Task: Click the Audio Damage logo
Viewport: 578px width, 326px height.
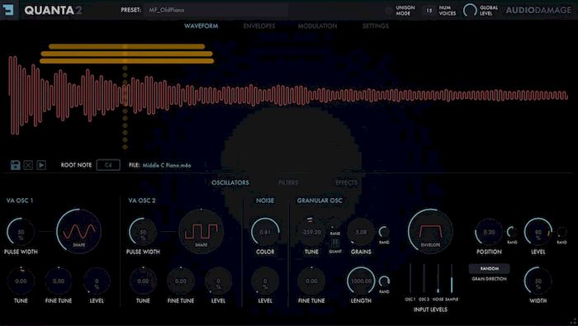Action: tap(538, 10)
